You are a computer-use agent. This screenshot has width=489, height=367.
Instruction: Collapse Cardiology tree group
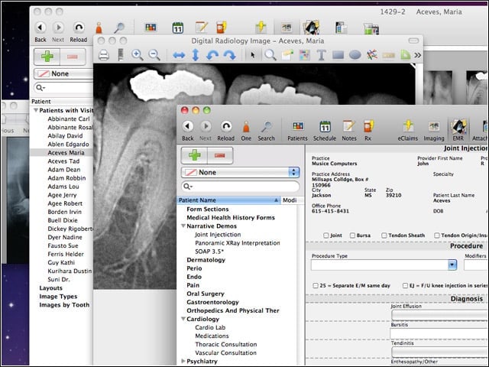pos(183,319)
